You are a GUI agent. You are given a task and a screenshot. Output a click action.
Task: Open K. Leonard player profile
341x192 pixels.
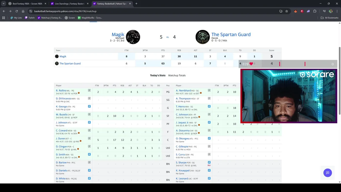[x=182, y=179]
